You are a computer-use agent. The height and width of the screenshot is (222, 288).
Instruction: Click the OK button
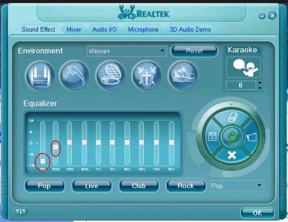(257, 212)
